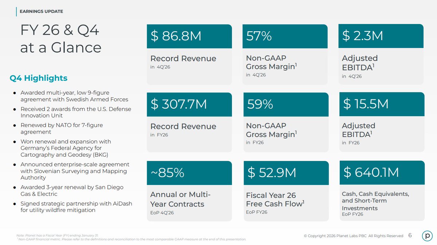Click the 'Renewed by NATO' bullet
Viewport: 437px width, 245px height.
(62, 129)
